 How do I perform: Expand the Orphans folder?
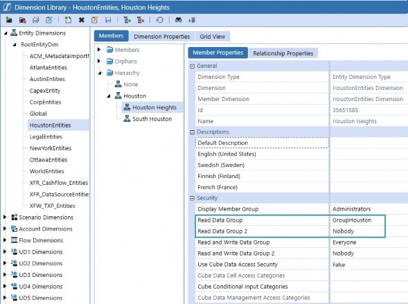(99, 61)
